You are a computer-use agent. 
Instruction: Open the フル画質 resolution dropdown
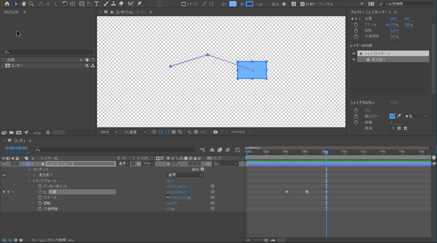(135, 132)
